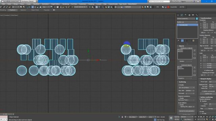The width and height of the screenshot is (216, 121).
Task: Open the reference coordinate View dropdown
Action: tap(46, 7)
